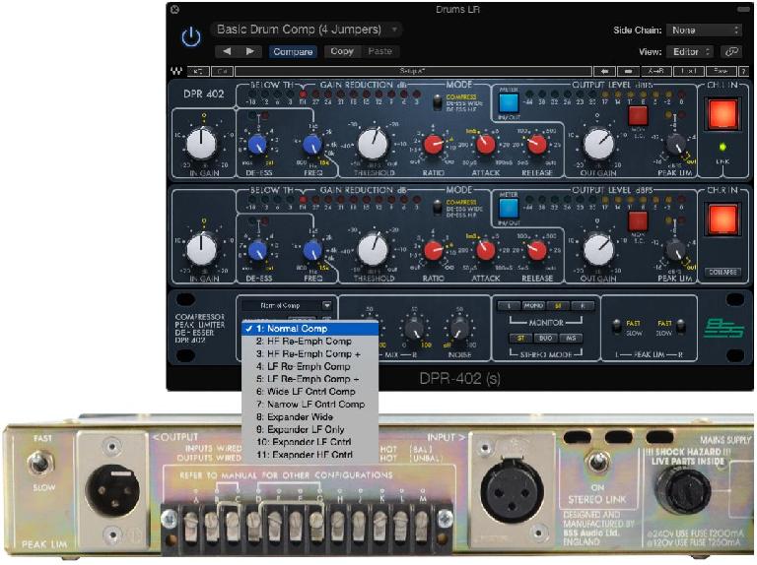This screenshot has height=565, width=757.
Task: Click the Waves toolbar left arrow button
Action: (604, 71)
